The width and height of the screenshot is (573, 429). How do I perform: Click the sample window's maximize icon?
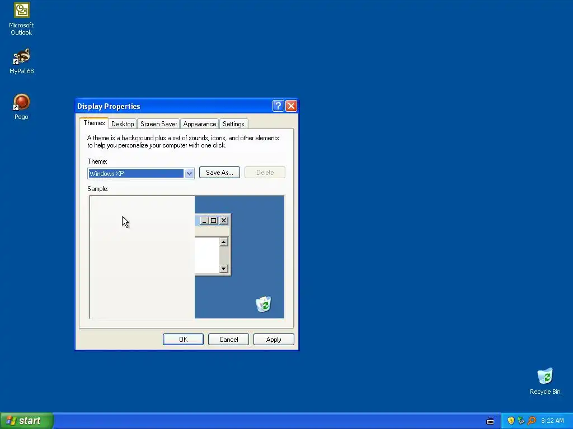click(x=214, y=221)
